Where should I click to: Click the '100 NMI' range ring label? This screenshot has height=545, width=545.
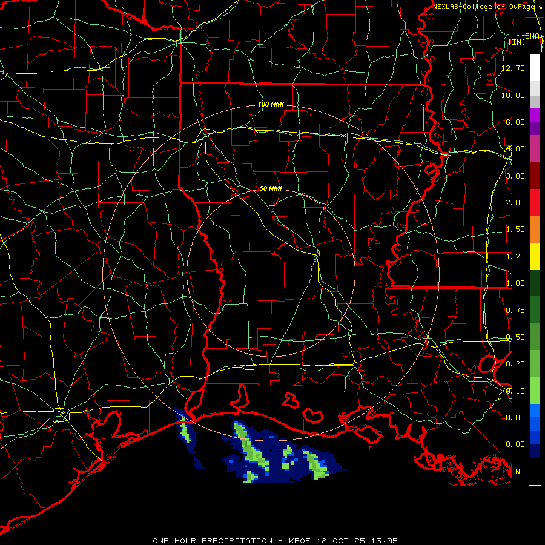(271, 104)
